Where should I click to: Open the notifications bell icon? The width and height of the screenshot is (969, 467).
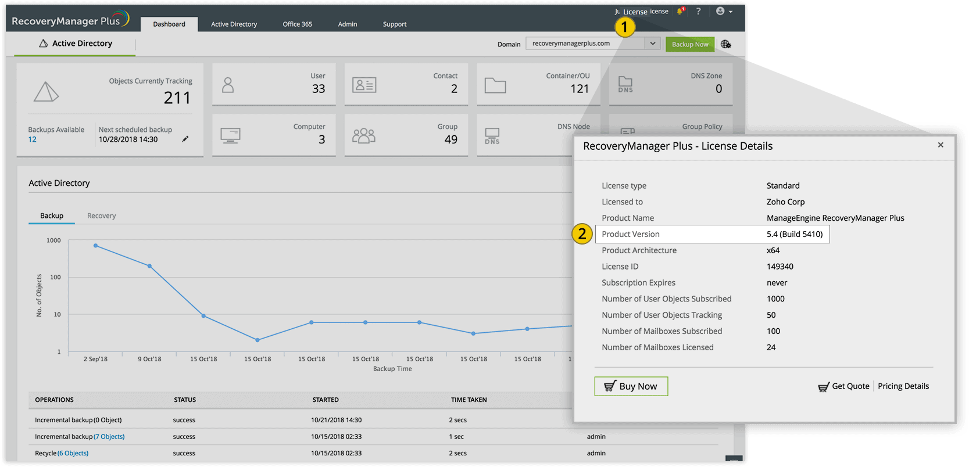(x=681, y=11)
